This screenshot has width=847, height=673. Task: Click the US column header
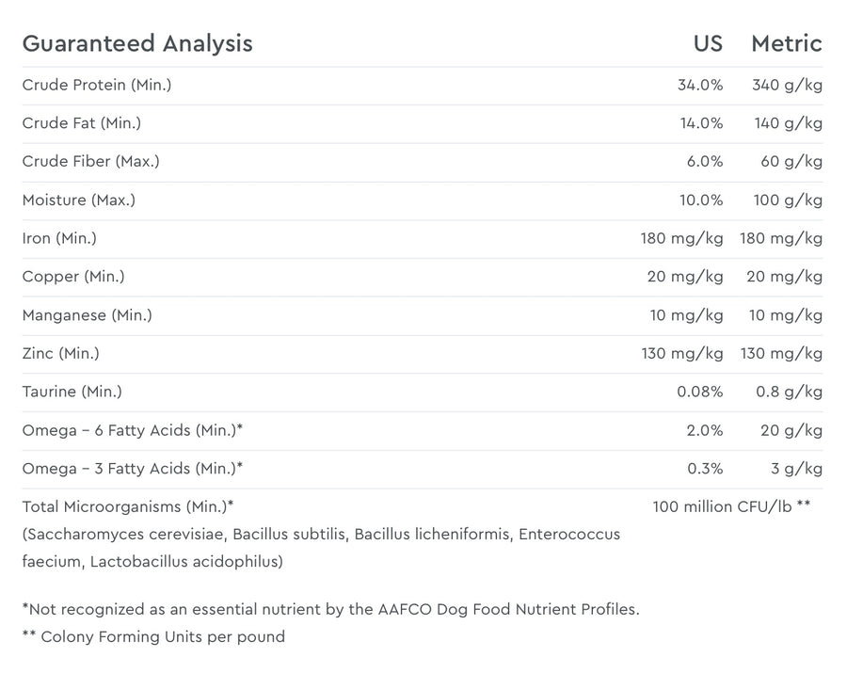point(708,43)
